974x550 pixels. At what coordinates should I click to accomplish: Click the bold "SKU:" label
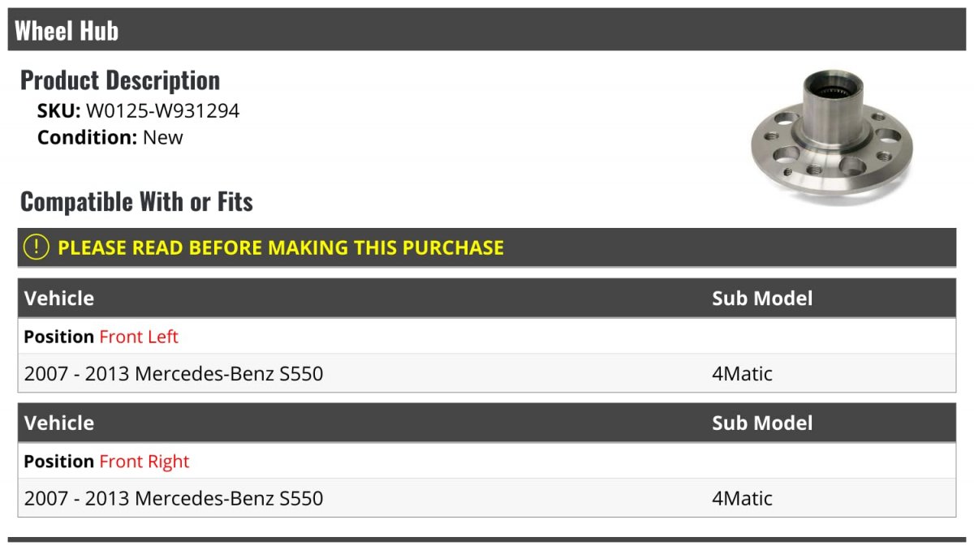coord(58,111)
